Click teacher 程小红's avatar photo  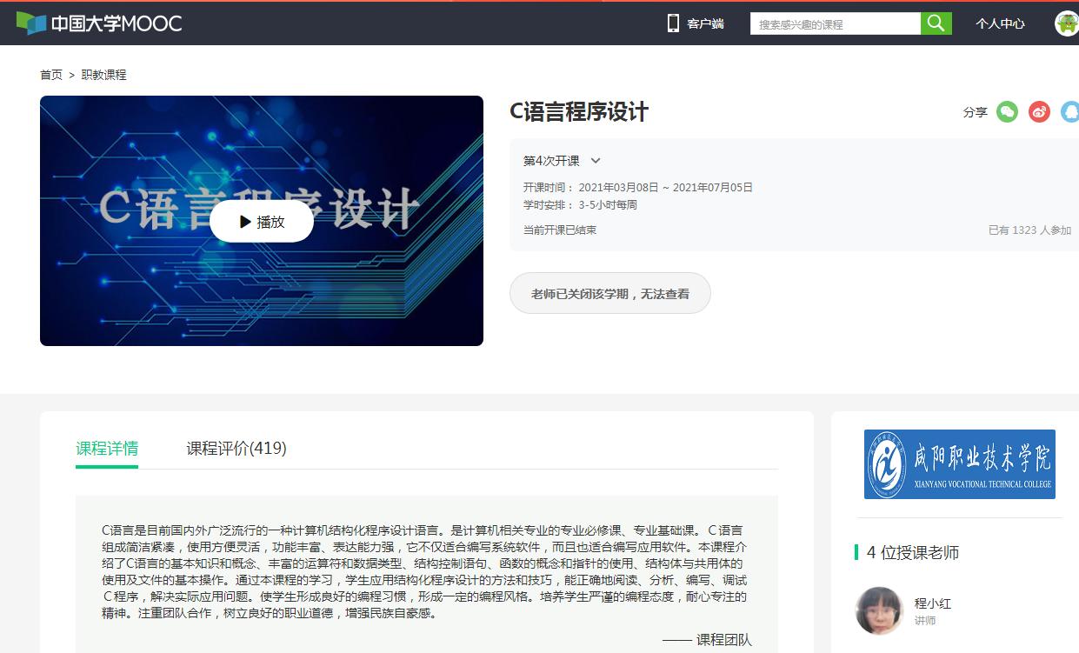[879, 610]
